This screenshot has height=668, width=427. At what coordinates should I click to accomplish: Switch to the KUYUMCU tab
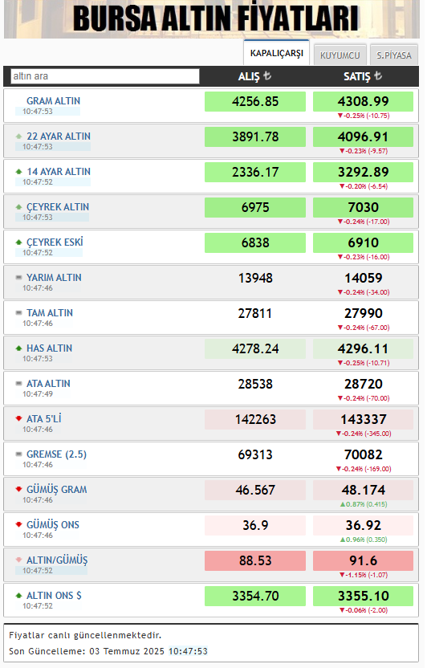coord(340,55)
